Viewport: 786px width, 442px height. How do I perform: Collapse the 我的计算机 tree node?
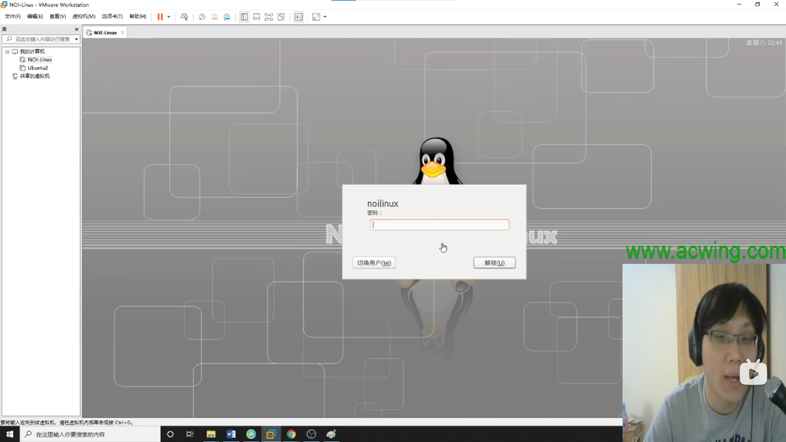7,52
